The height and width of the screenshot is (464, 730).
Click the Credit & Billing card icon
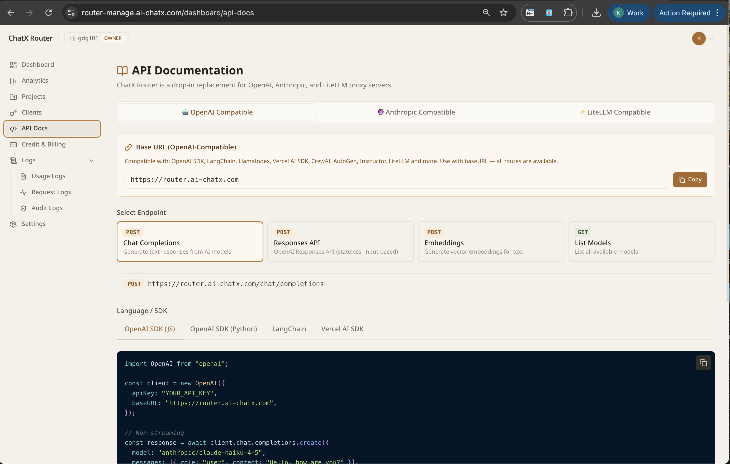click(13, 144)
